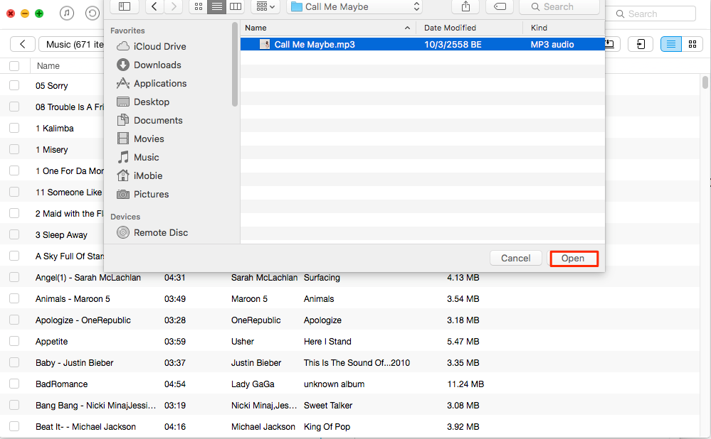Select the Beat It- - Michael Jackson row
This screenshot has width=711, height=439.
click(349, 426)
